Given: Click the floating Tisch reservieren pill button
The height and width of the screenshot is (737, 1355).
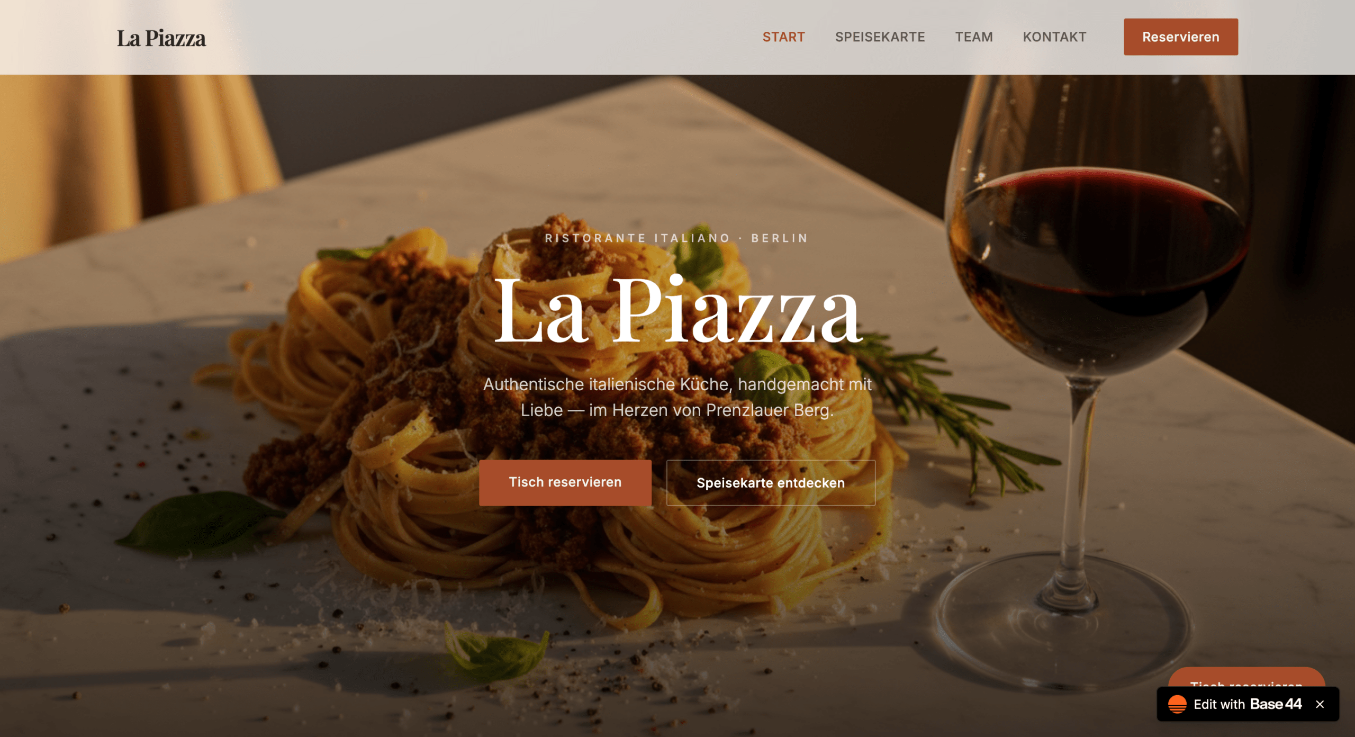Looking at the screenshot, I should (1246, 678).
